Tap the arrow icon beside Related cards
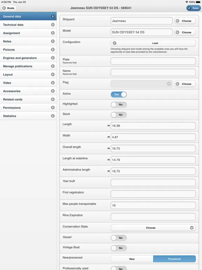Screen dimensions: 202x270 pyautogui.click(x=53, y=99)
